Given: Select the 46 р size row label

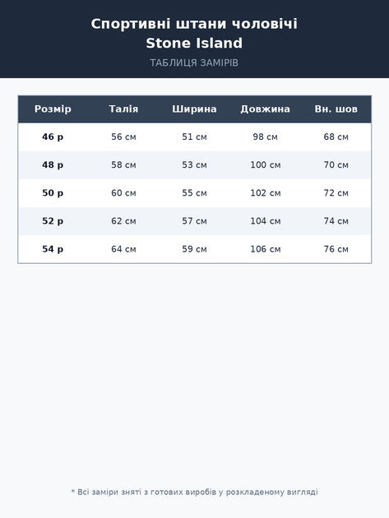Looking at the screenshot, I should pyautogui.click(x=53, y=136).
